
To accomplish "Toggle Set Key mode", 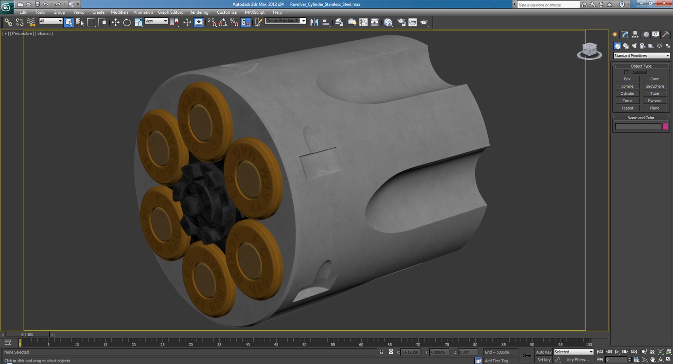I will (x=544, y=360).
